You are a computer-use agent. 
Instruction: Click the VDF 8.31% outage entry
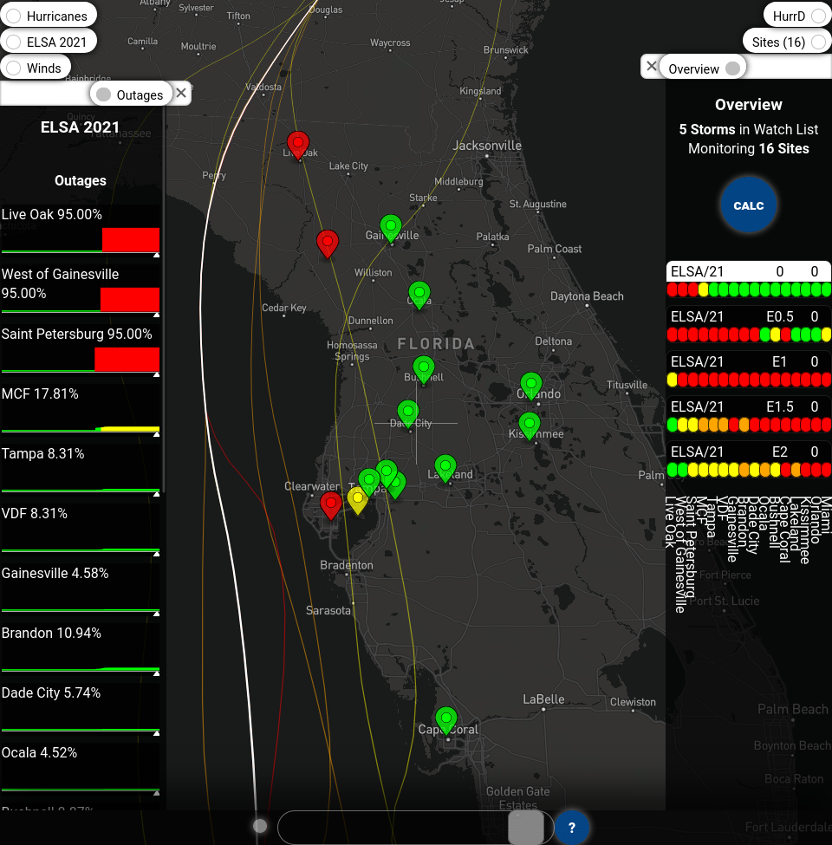click(x=81, y=530)
